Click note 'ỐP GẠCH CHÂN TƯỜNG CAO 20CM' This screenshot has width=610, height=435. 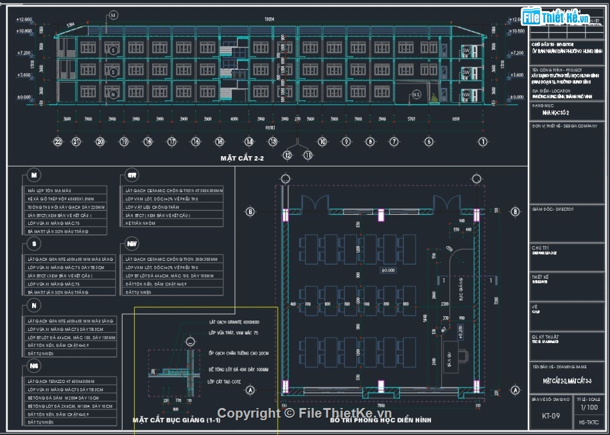tap(238, 353)
